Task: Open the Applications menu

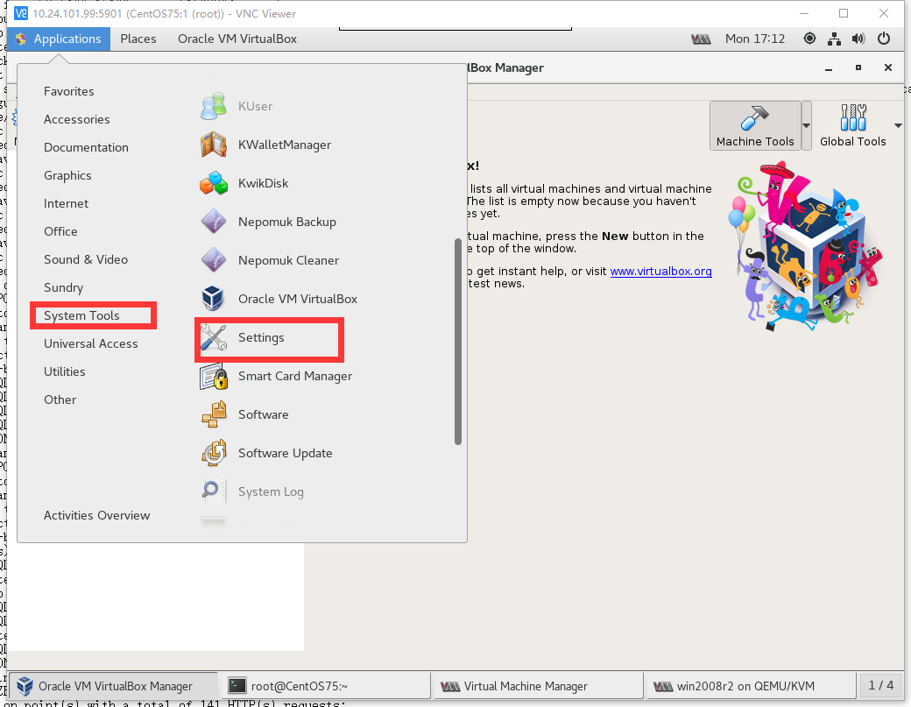Action: tap(58, 39)
